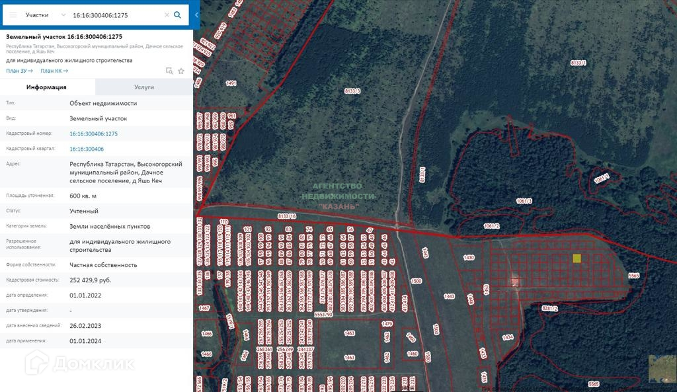
Task: Select parcel labeled 8133/16 on map
Action: pos(287,216)
